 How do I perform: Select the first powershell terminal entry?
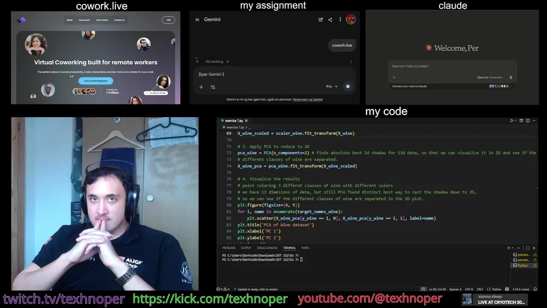pos(524,255)
